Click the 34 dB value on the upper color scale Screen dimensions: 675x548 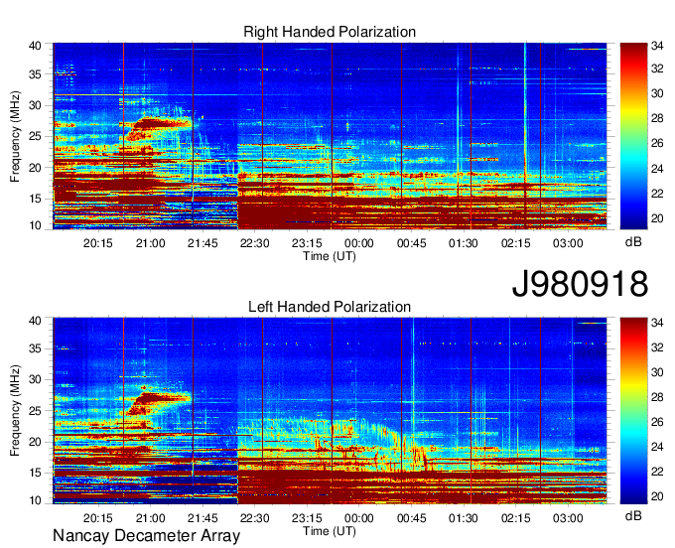click(x=657, y=46)
